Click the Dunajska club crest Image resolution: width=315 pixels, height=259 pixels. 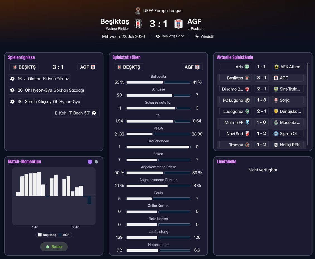point(276,111)
